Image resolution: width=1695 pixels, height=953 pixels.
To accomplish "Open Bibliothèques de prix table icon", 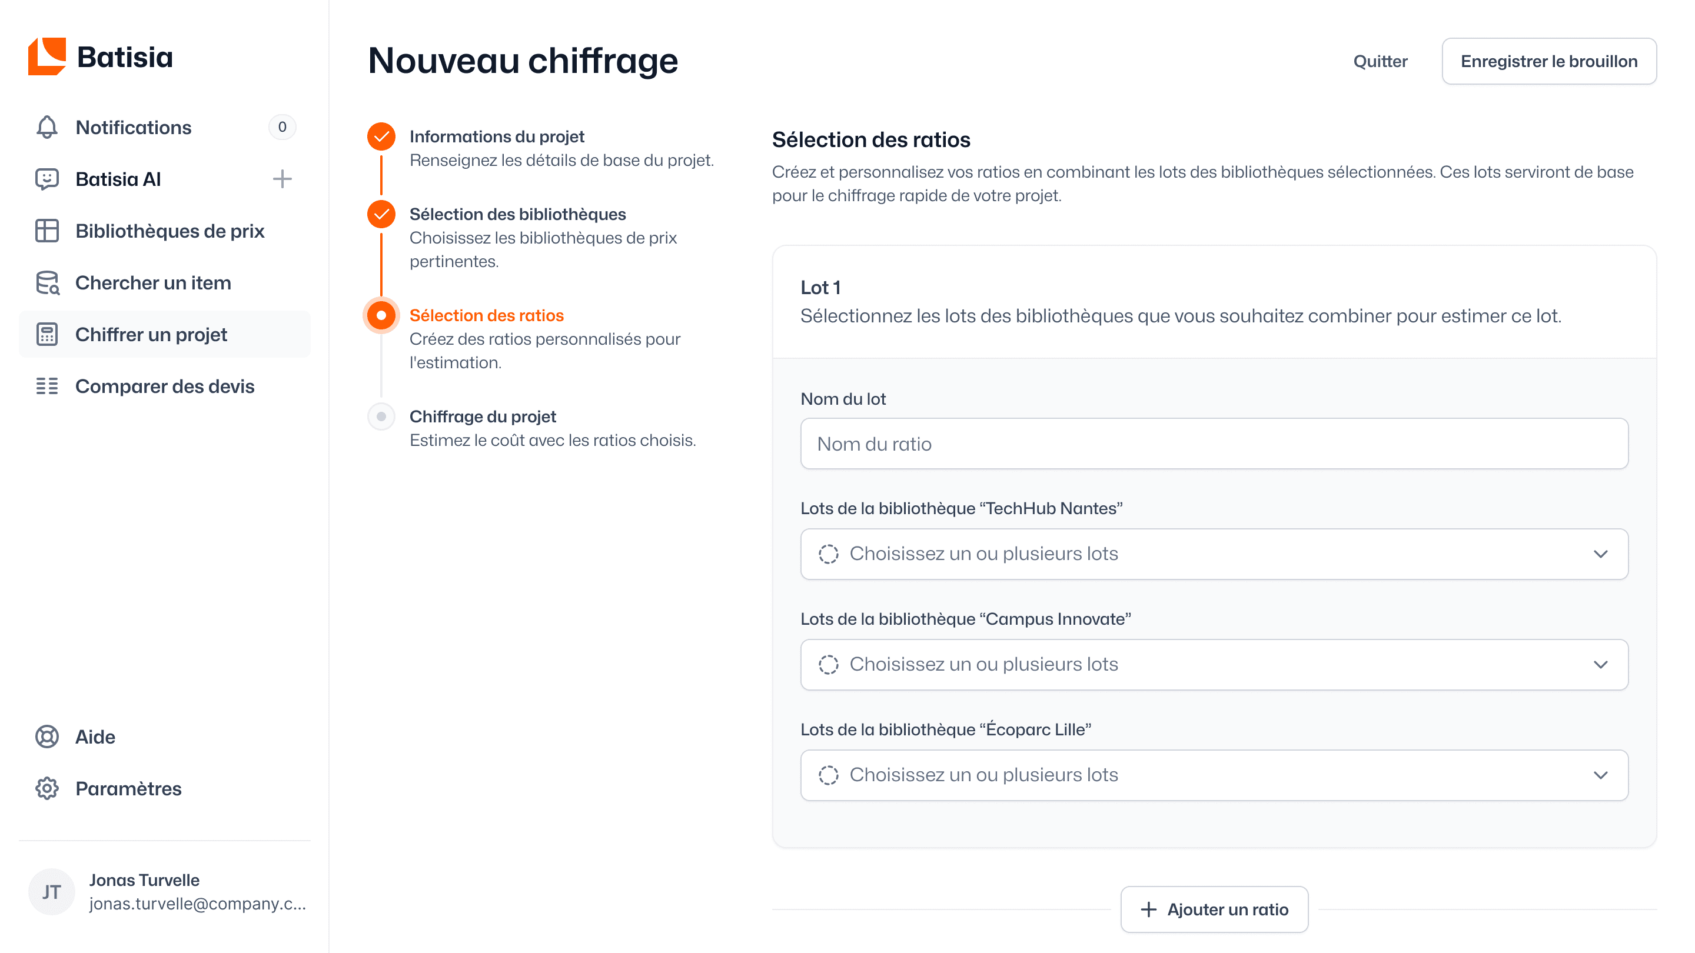I will (46, 231).
